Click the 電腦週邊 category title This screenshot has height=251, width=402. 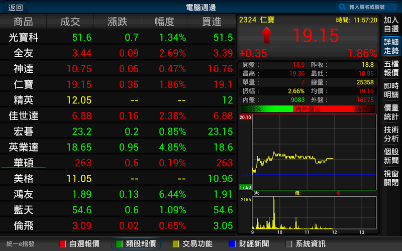click(x=201, y=8)
